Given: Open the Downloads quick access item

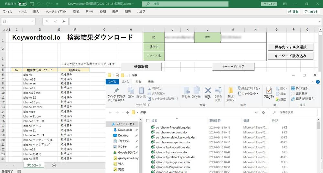Looking at the screenshot, I should pos(125,130).
